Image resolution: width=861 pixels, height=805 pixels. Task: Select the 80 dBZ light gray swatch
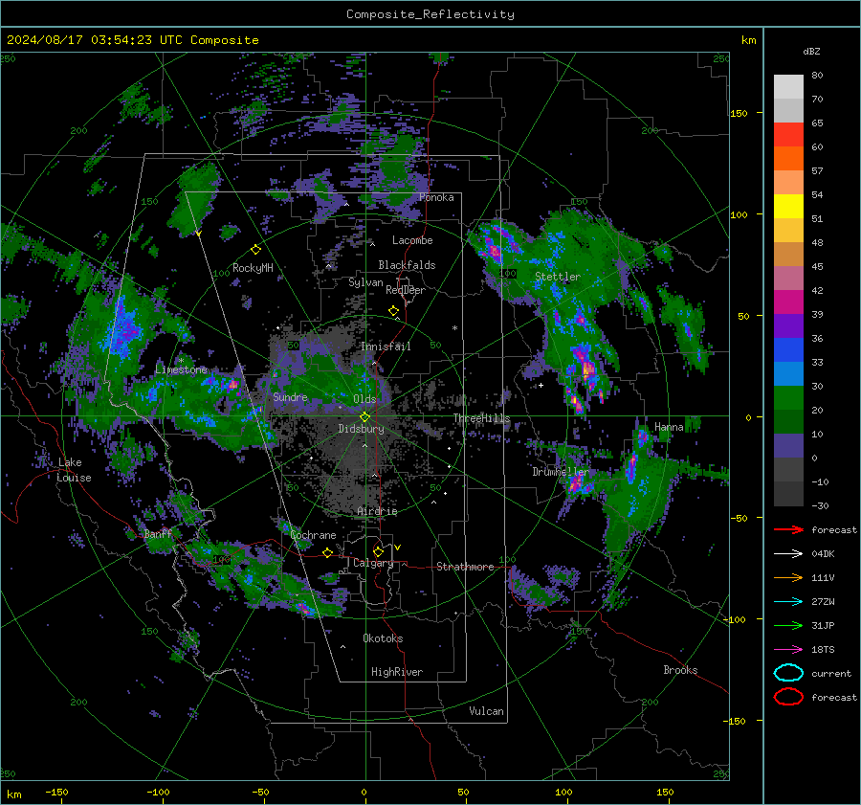click(x=788, y=86)
